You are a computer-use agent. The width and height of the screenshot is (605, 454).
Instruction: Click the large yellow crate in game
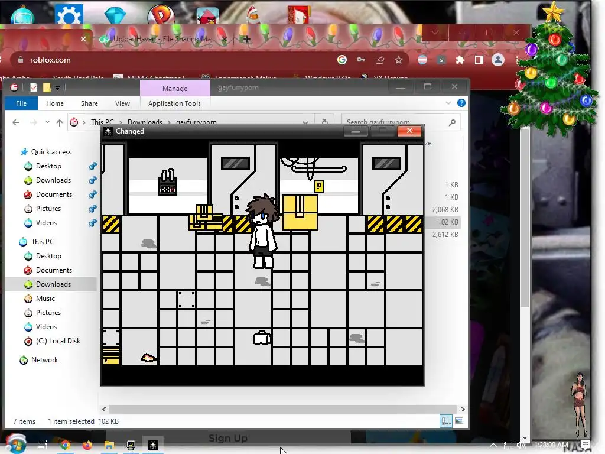point(300,213)
